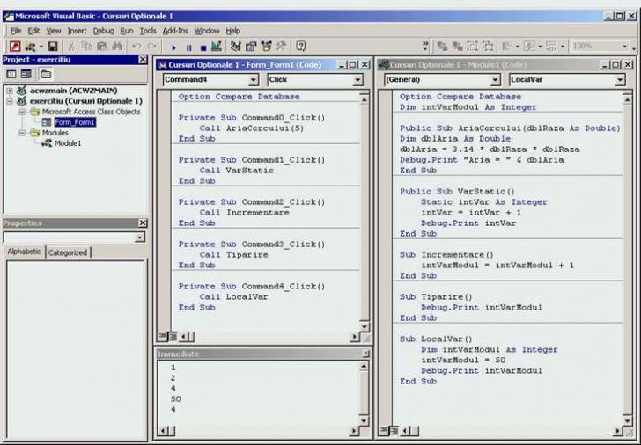Toggle Design Mode icon

(x=217, y=46)
